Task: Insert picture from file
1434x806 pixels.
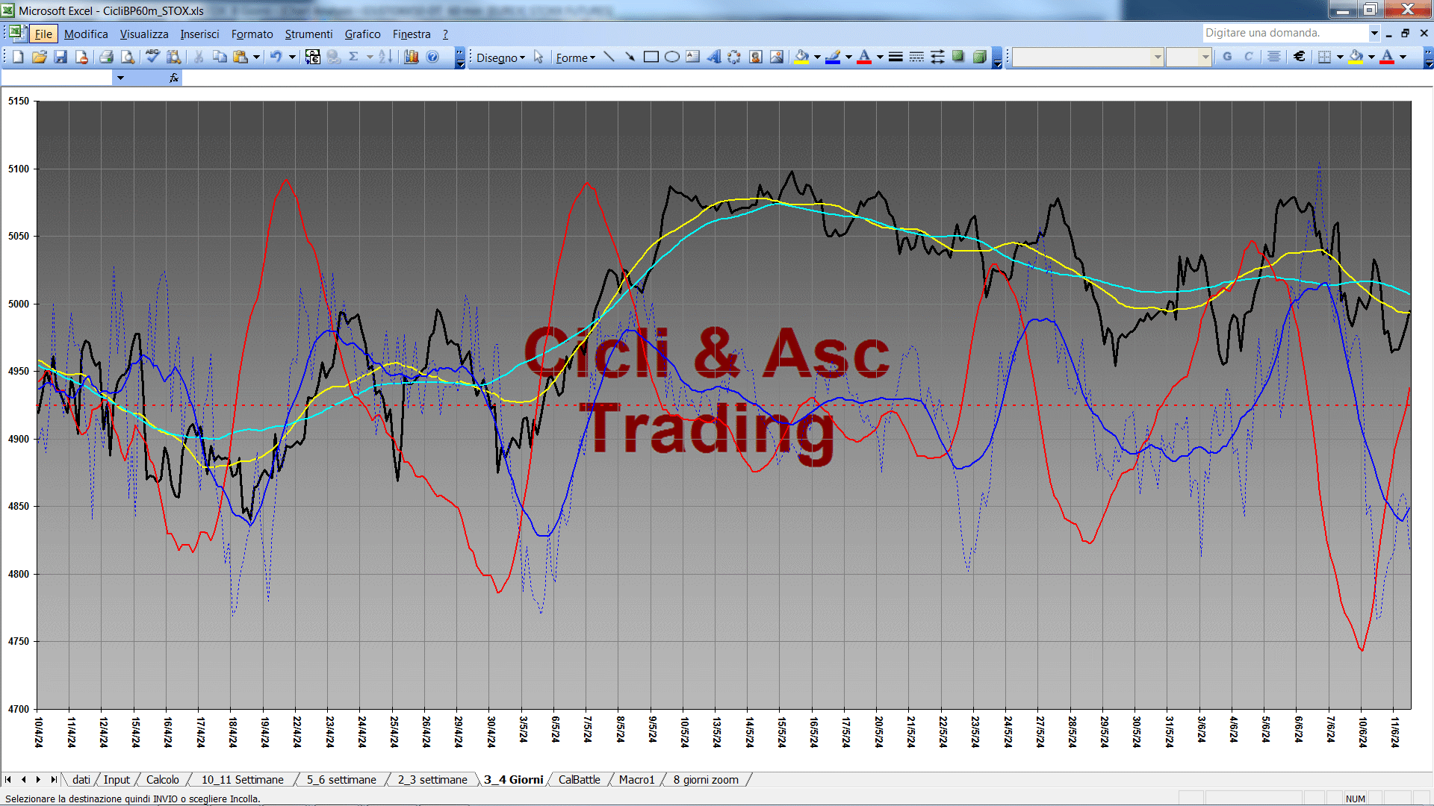Action: pyautogui.click(x=776, y=57)
